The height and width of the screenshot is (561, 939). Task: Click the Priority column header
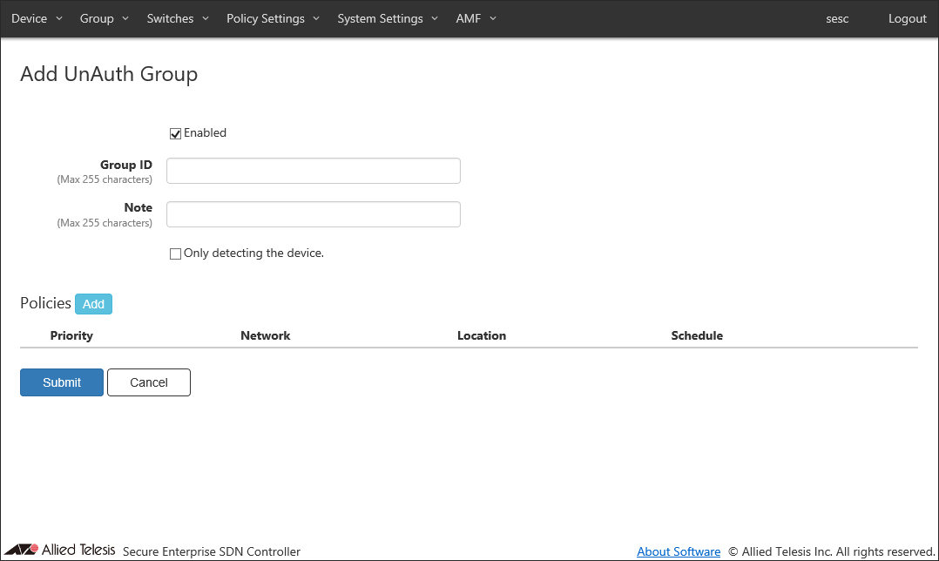(x=71, y=335)
